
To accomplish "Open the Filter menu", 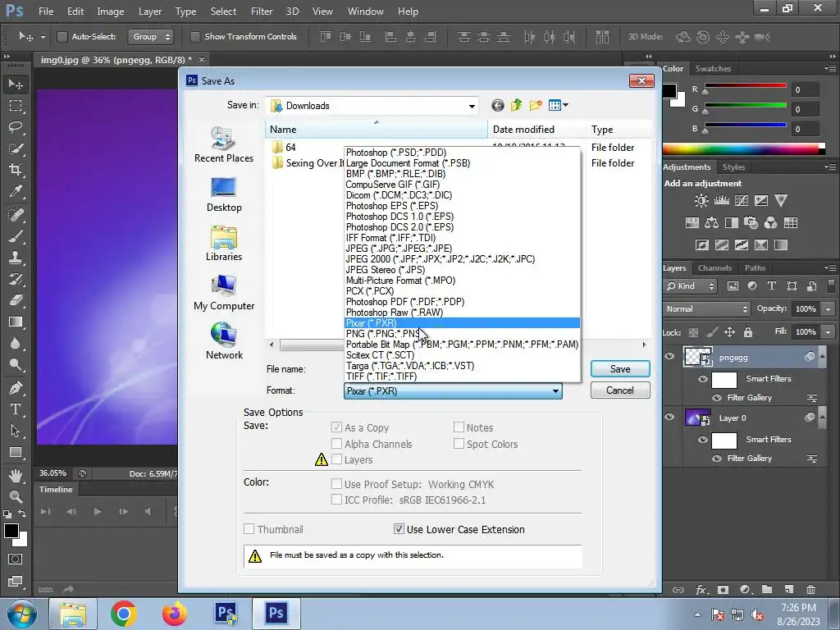I will [262, 11].
